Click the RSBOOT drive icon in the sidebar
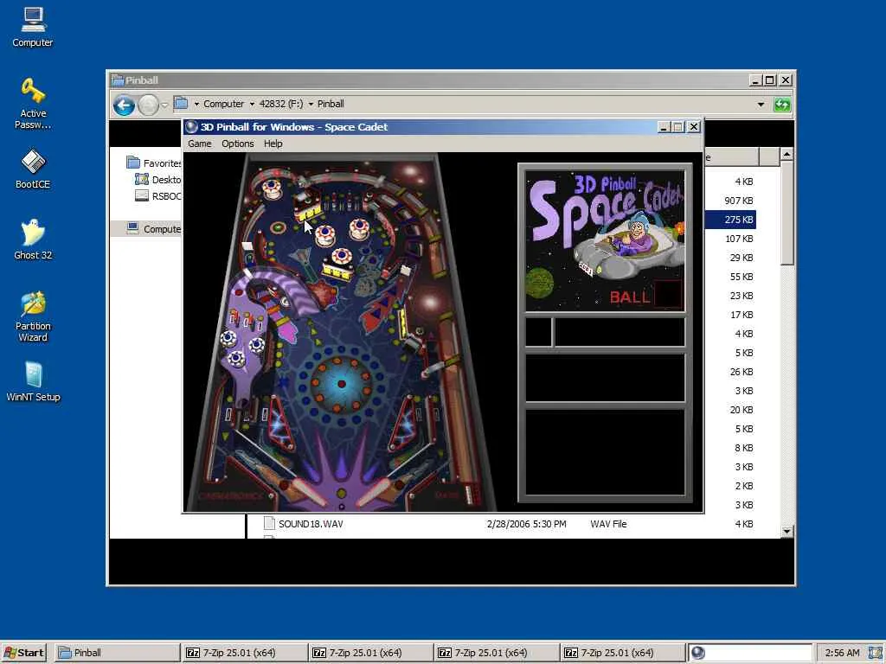The image size is (886, 664). pyautogui.click(x=142, y=195)
